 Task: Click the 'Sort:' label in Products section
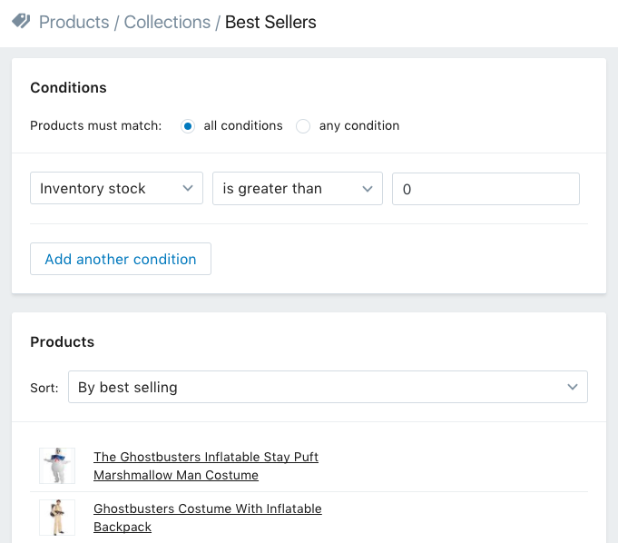pos(44,388)
